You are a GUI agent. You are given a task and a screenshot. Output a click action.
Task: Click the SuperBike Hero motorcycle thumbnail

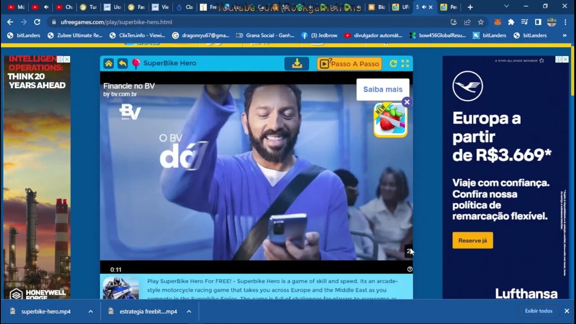[x=121, y=288]
